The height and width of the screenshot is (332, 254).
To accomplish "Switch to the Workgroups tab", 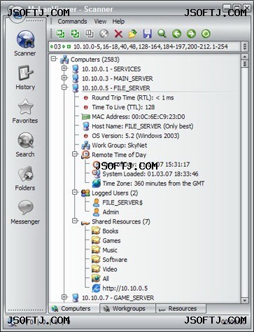I will coord(127,309).
